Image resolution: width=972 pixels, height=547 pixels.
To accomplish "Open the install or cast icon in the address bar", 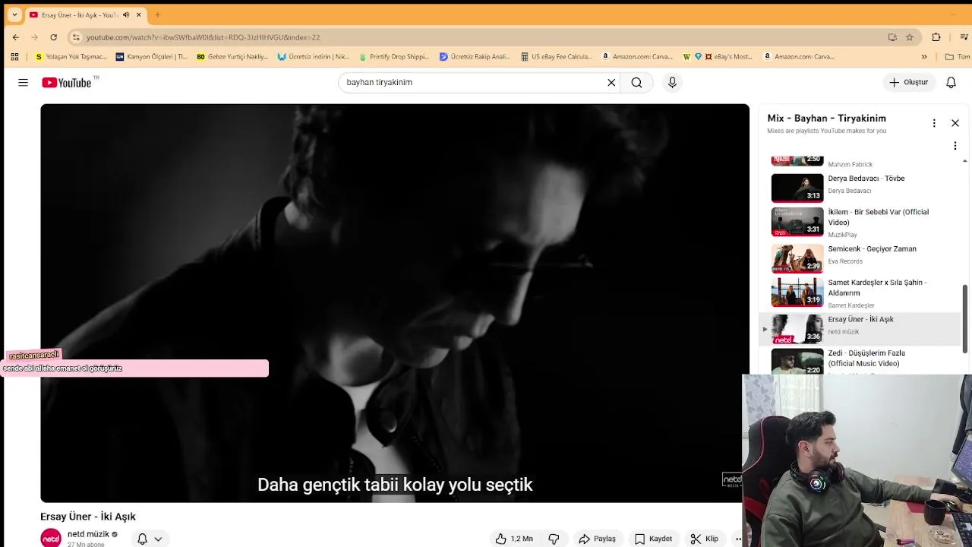I will [x=892, y=37].
